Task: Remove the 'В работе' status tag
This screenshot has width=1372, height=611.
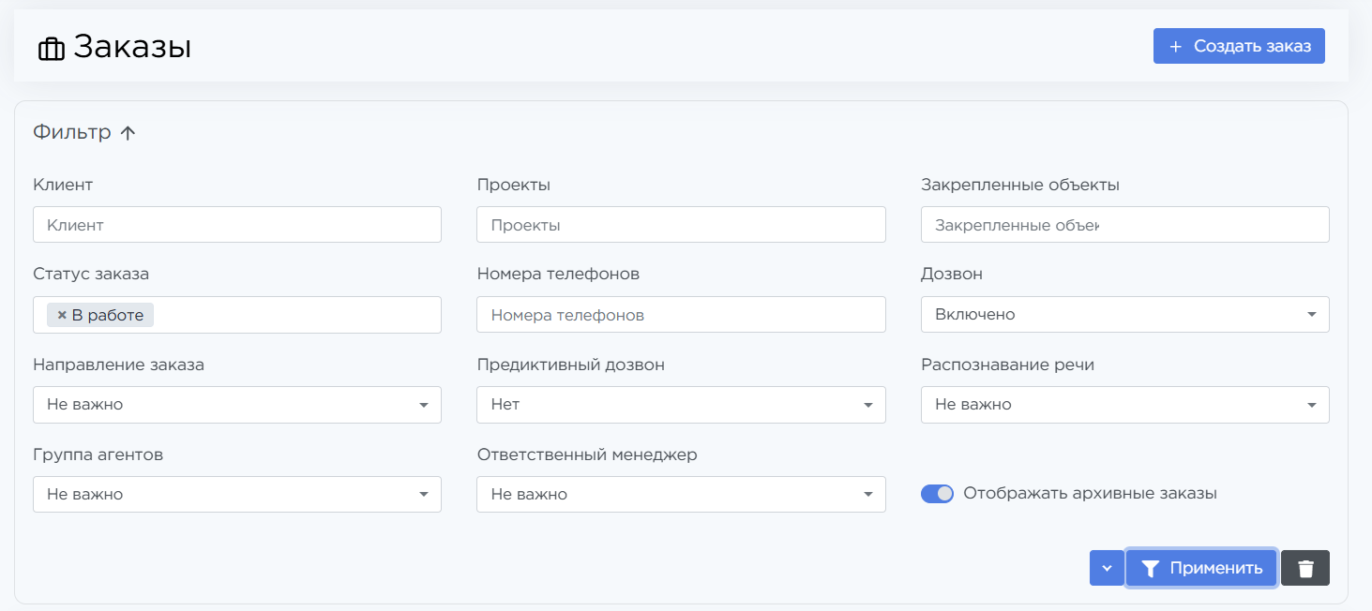Action: 62,315
